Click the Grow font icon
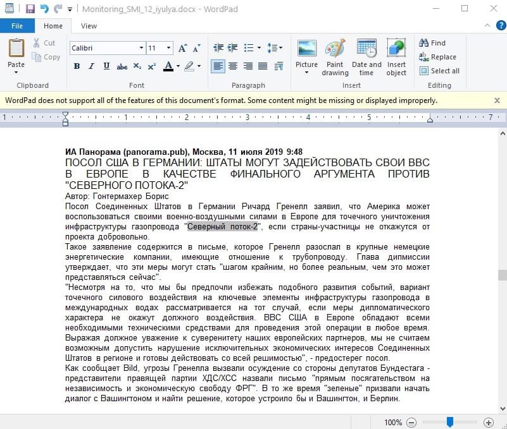Image resolution: width=507 pixels, height=429 pixels. click(182, 48)
